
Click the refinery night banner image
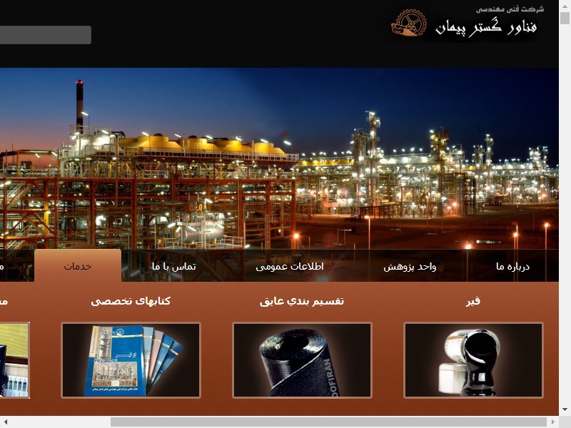coord(279,158)
